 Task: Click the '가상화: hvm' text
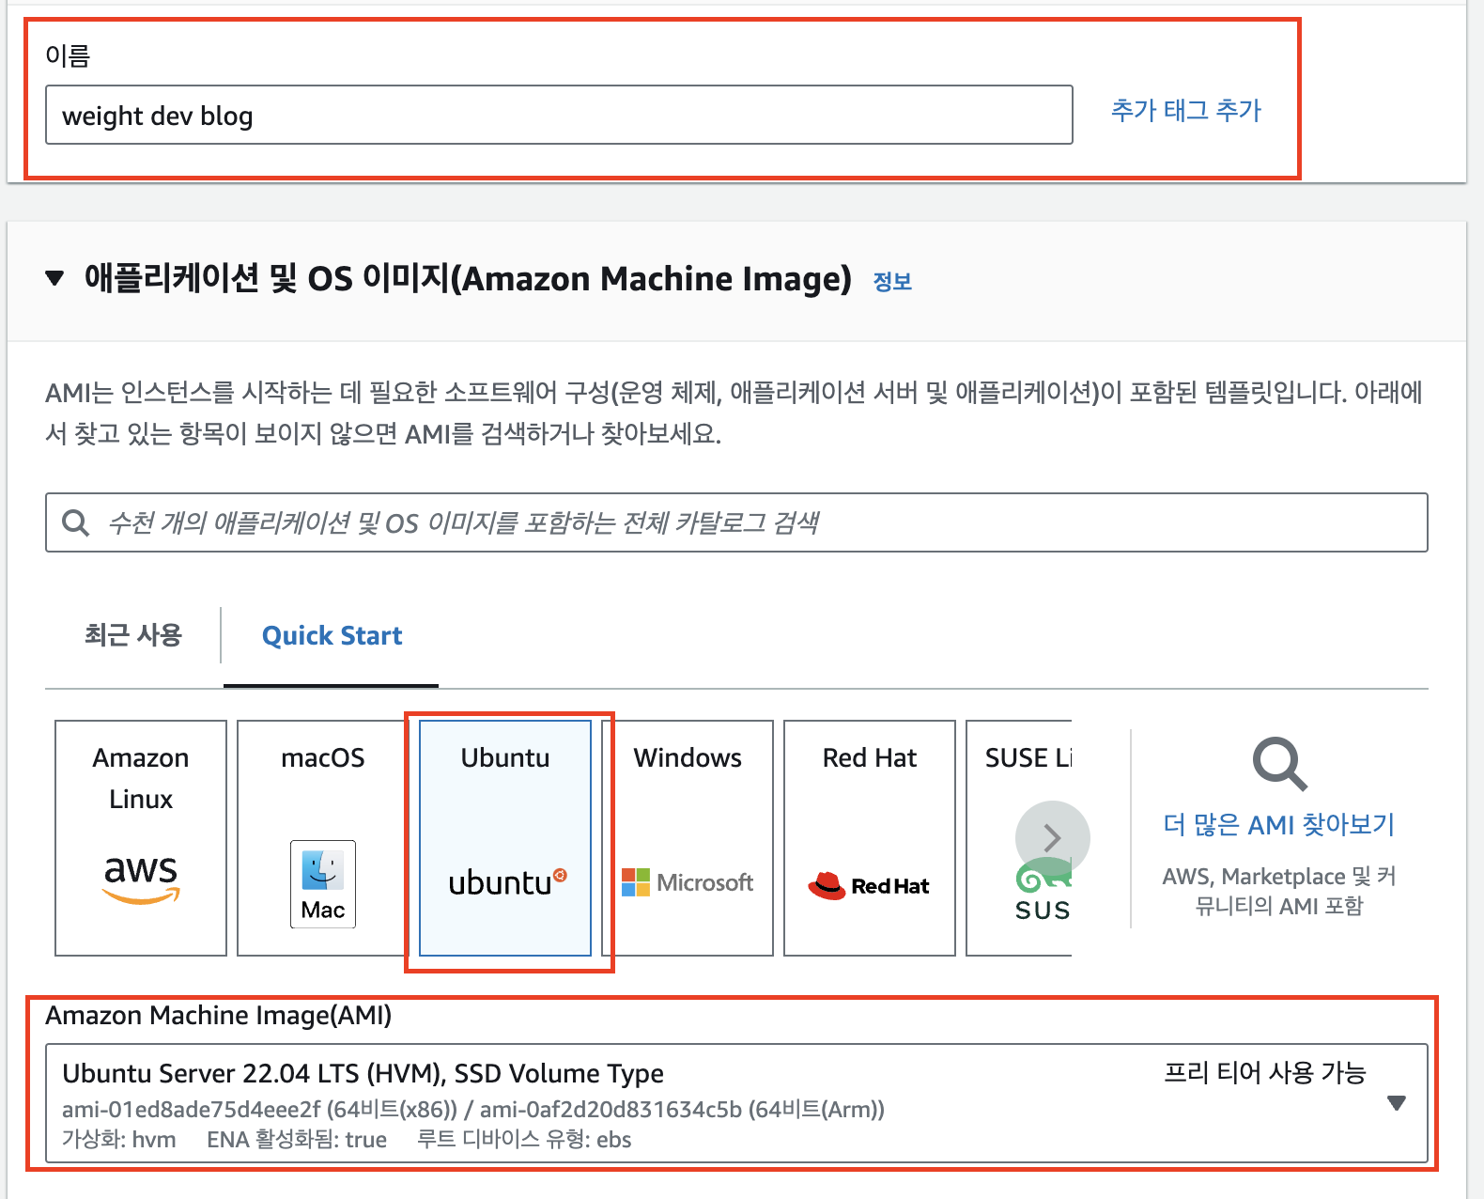(119, 1140)
